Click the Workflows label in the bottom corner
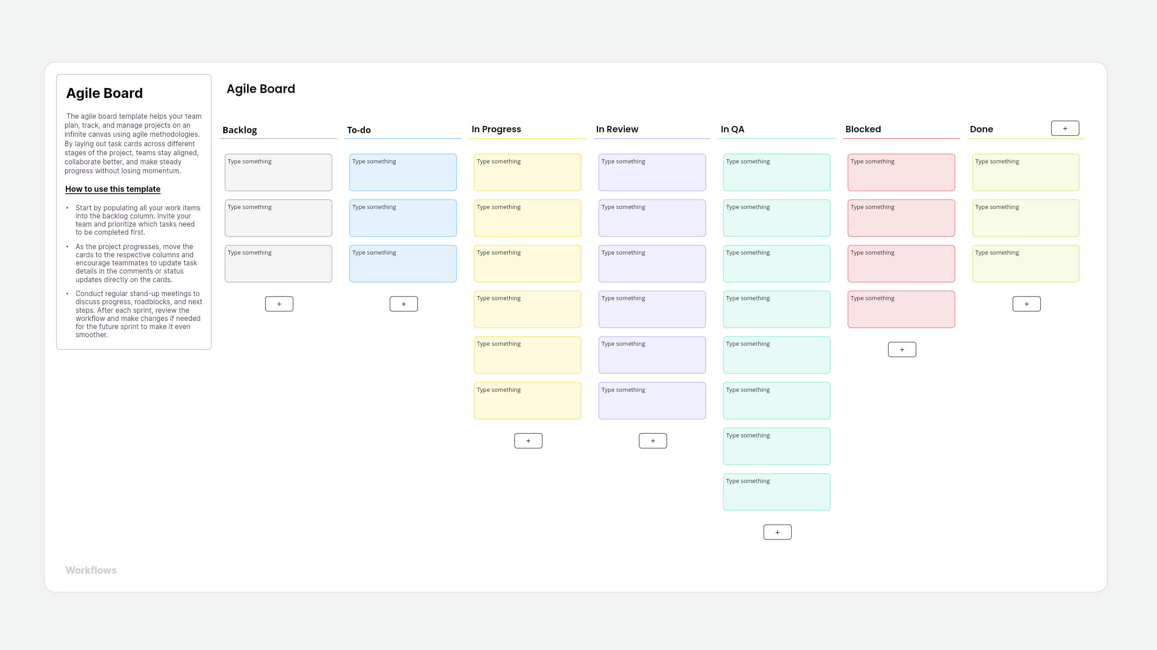Screen dimensions: 1157x650 [x=91, y=570]
